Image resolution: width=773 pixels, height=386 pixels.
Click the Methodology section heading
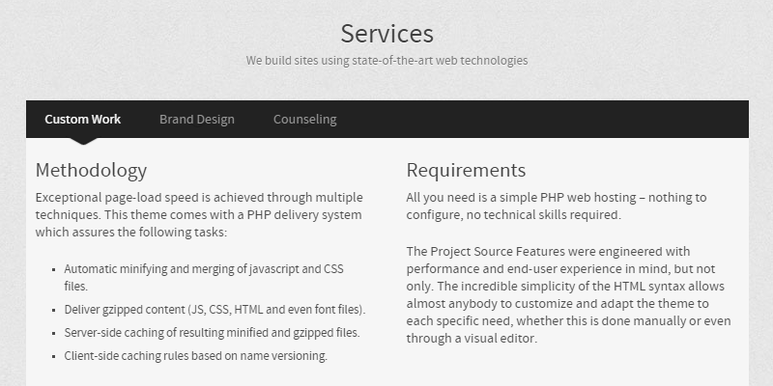click(x=91, y=171)
